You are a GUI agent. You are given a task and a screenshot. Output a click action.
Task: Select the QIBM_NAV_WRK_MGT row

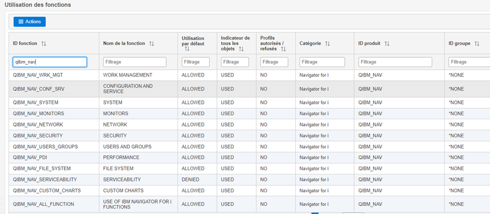click(249, 75)
